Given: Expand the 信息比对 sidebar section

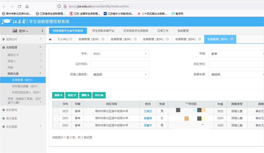Looking at the screenshot, I should (x=23, y=39).
